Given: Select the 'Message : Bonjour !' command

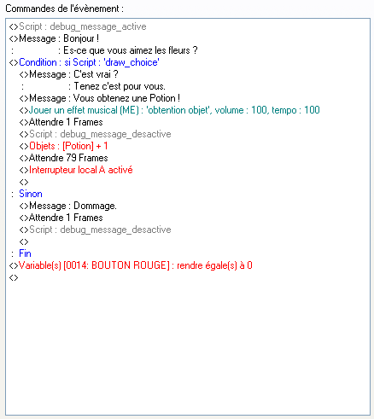Looking at the screenshot, I should click(x=54, y=38).
